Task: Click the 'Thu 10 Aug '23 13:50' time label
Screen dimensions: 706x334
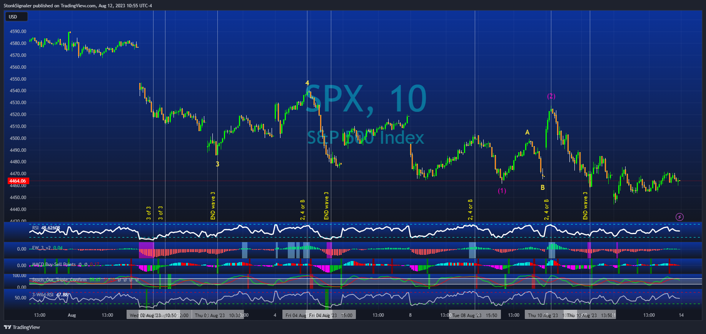Action: pyautogui.click(x=589, y=315)
